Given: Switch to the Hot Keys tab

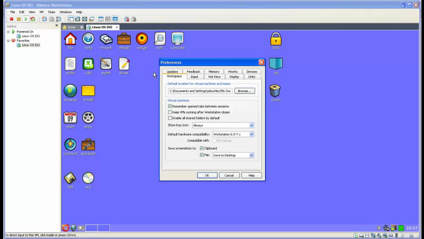Looking at the screenshot, I should click(x=214, y=77).
